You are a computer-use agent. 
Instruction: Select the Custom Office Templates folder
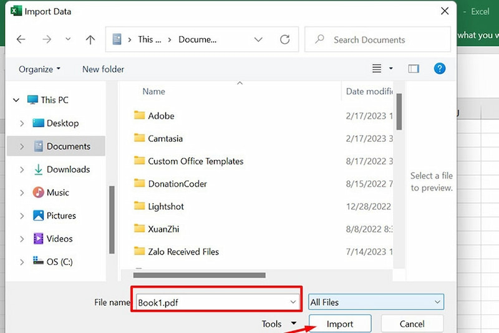pyautogui.click(x=196, y=161)
